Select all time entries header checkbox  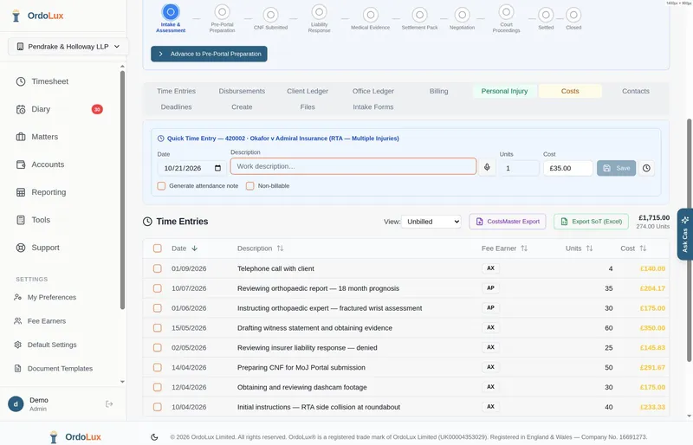click(x=158, y=248)
